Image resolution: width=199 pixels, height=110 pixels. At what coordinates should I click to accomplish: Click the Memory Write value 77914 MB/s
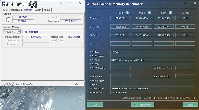click(142, 18)
